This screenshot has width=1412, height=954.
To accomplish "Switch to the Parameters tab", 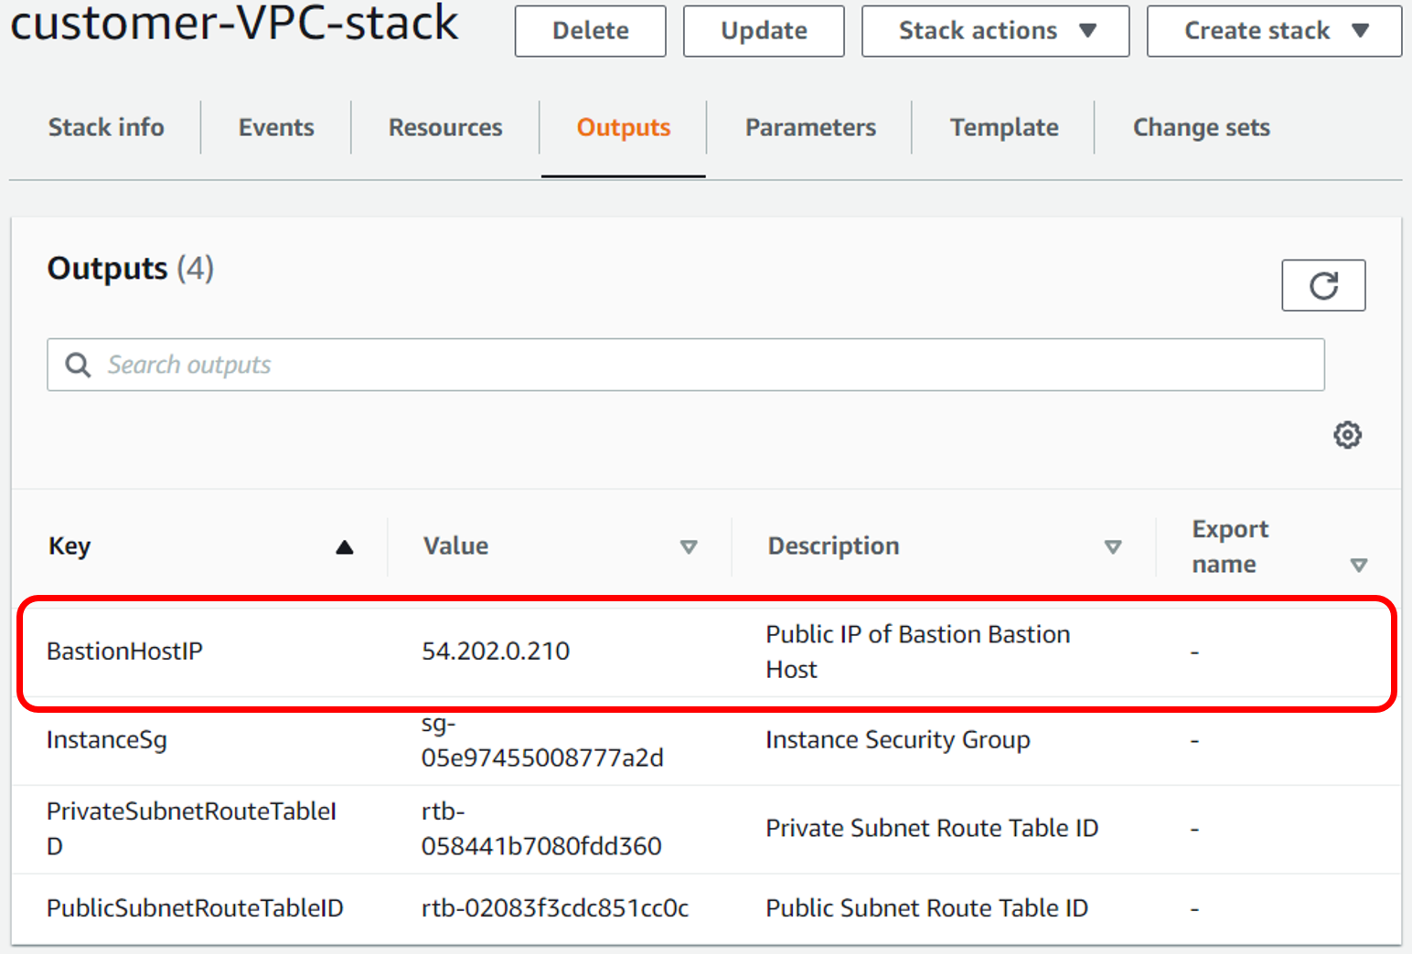I will coord(809,127).
